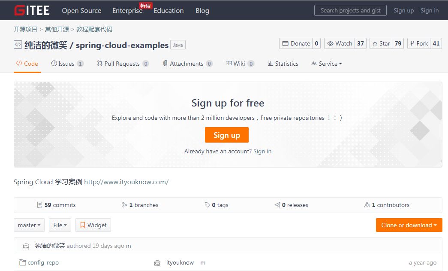Viewport: 448px width, 271px height.
Task: Watch this repository
Action: (x=340, y=43)
